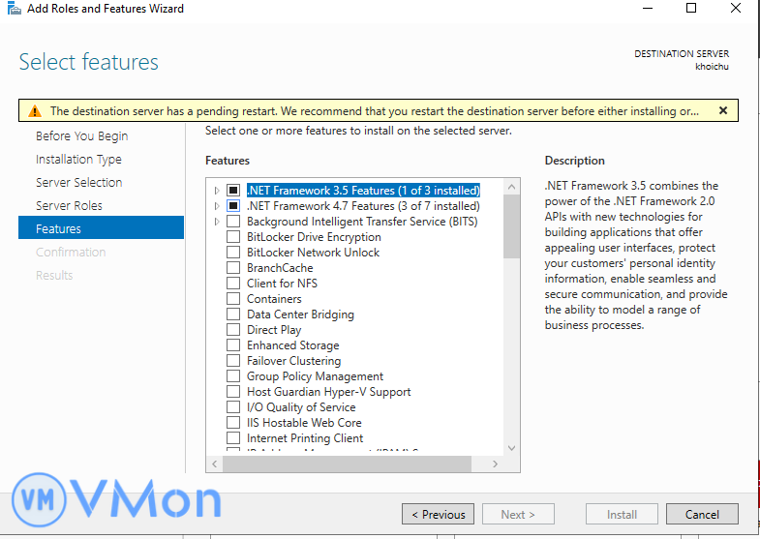Image resolution: width=760 pixels, height=539 pixels.
Task: Switch to Installation Type step
Action: (x=78, y=159)
